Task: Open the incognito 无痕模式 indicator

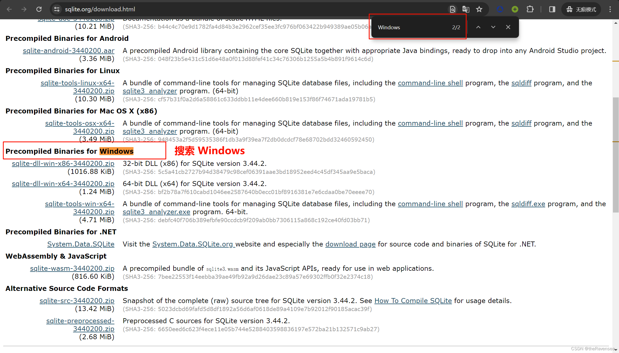Action: point(581,9)
